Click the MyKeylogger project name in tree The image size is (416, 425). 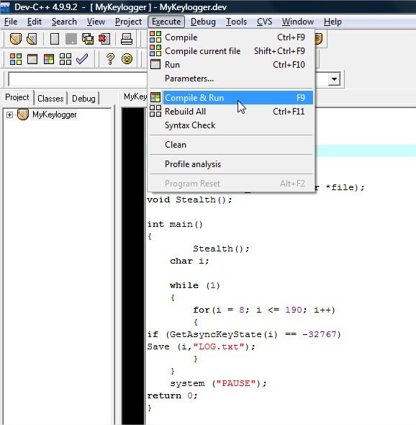pyautogui.click(x=55, y=115)
